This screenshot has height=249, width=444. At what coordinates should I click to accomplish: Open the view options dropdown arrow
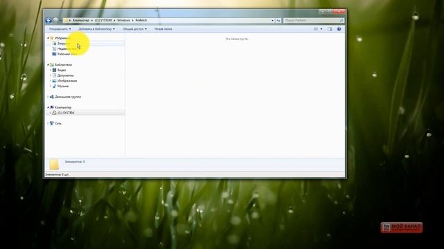tap(321, 29)
